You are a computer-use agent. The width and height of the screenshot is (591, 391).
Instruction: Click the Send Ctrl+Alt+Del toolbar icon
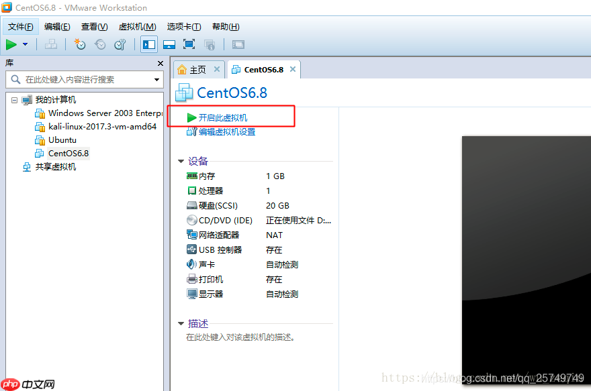pyautogui.click(x=51, y=44)
